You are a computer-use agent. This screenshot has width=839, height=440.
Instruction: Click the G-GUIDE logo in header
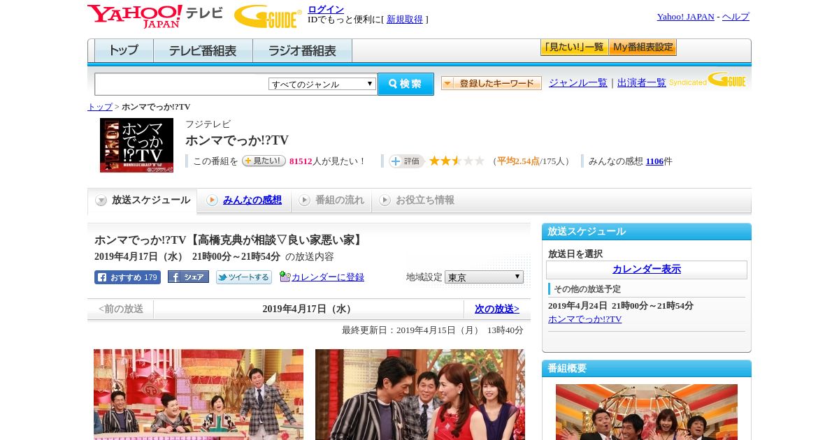268,16
